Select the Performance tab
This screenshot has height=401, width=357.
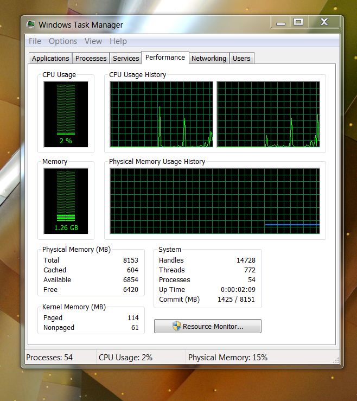pos(165,58)
